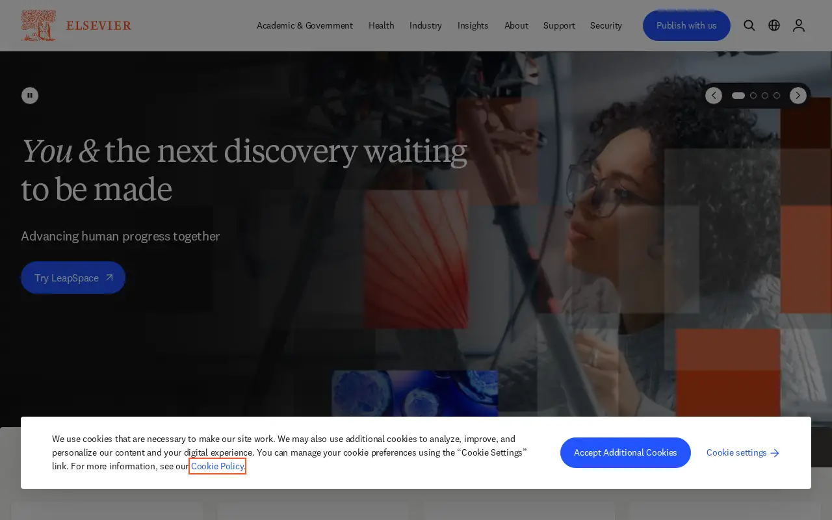Select the third carousel slide indicator

[765, 96]
